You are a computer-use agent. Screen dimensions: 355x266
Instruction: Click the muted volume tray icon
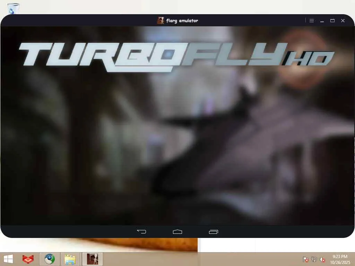point(322,259)
